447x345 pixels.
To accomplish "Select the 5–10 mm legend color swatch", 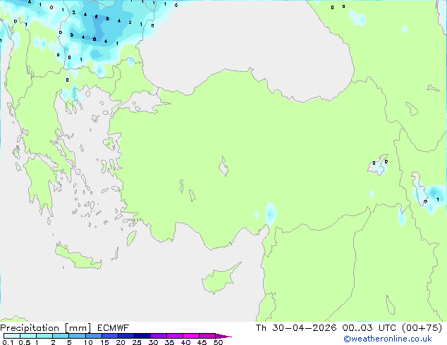I will 77,336.
